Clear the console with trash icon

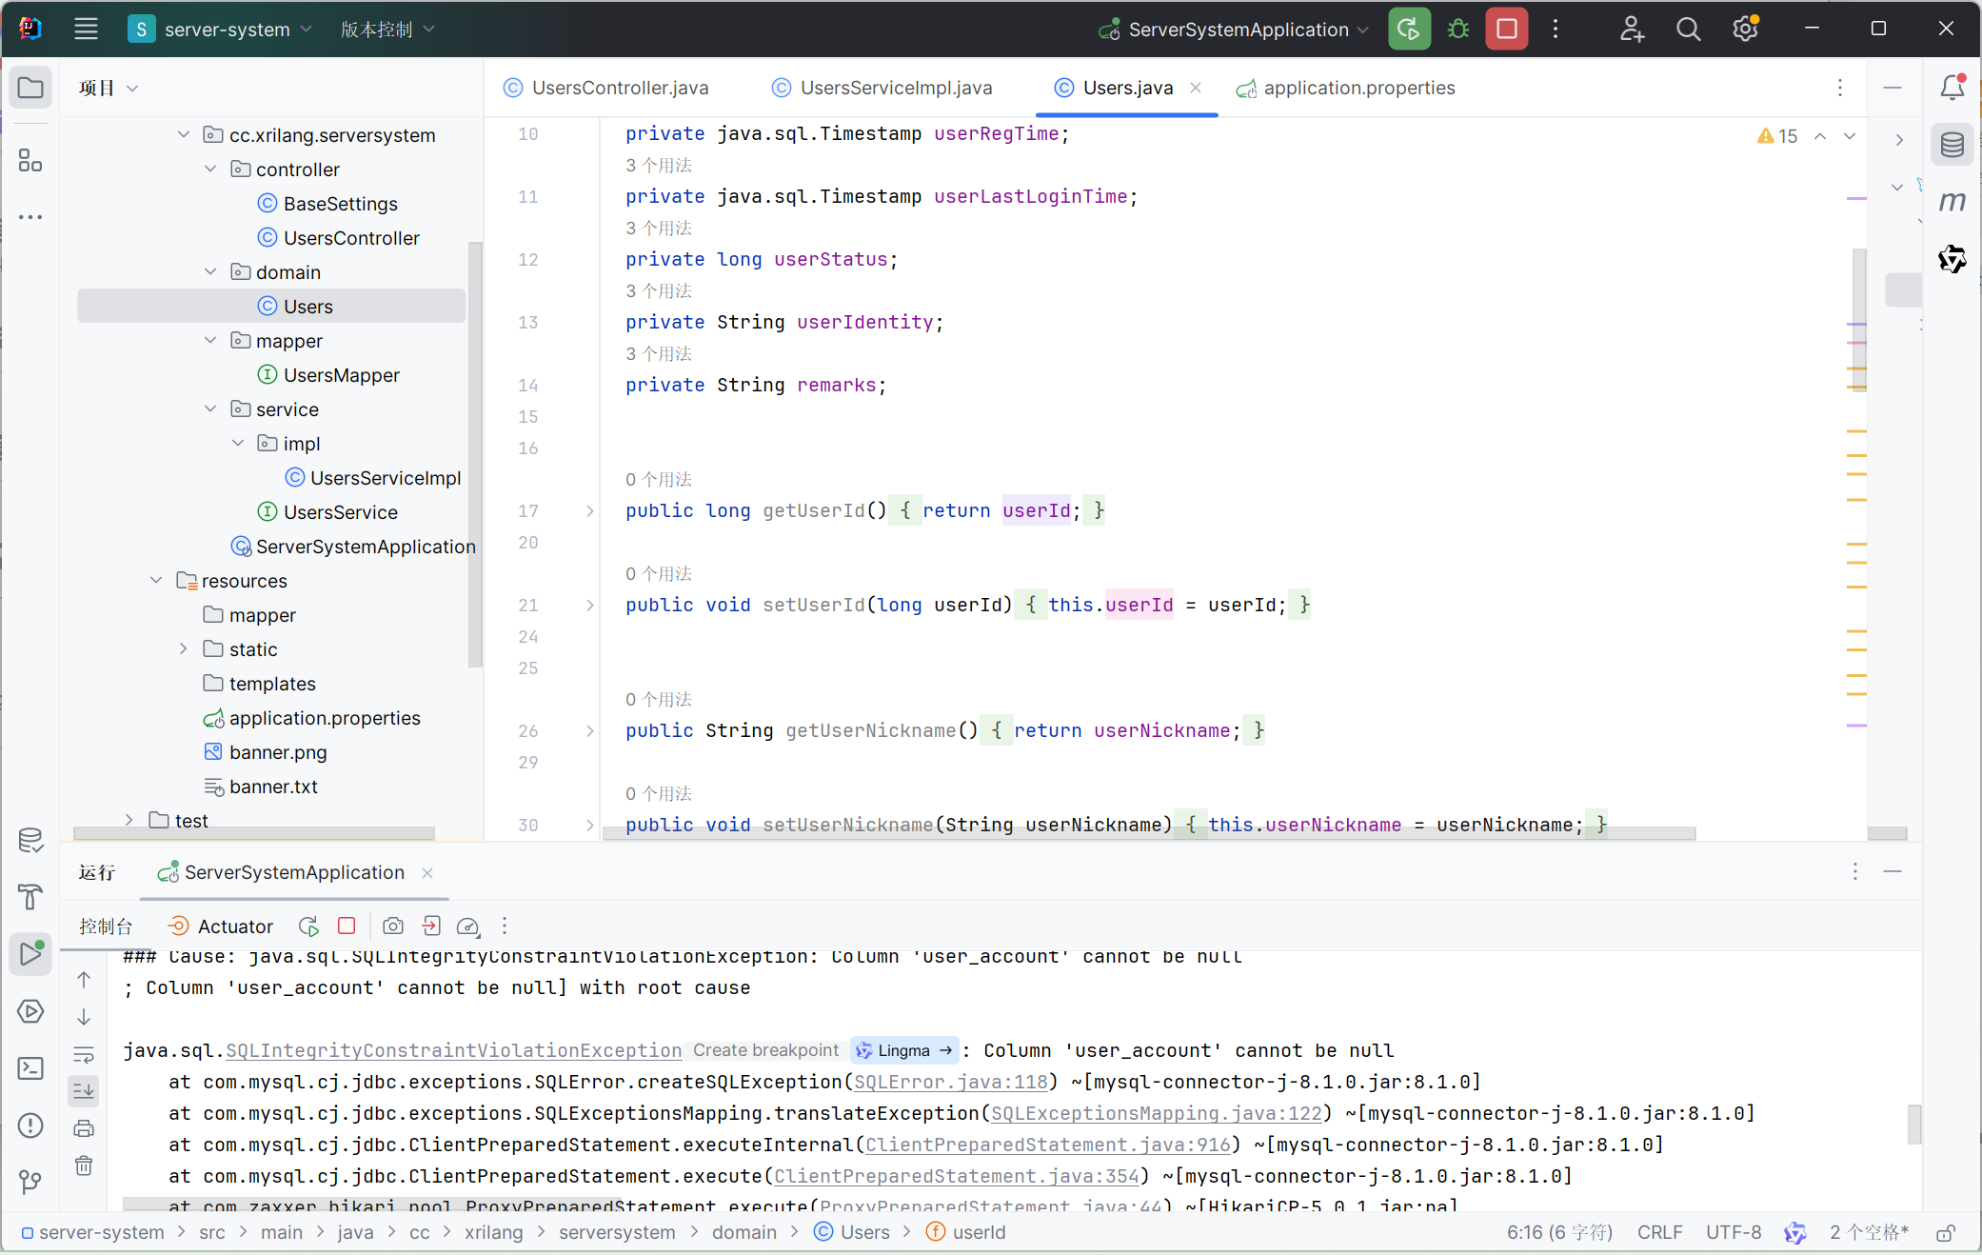pos(84,1165)
